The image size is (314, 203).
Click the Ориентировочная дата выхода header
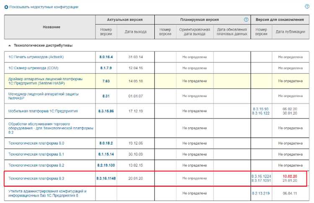(x=195, y=32)
